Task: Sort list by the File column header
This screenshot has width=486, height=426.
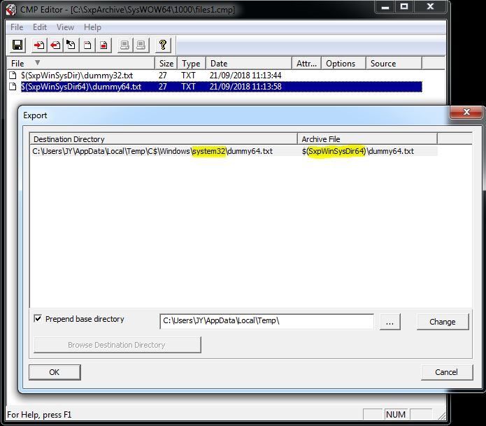Action: coord(18,63)
